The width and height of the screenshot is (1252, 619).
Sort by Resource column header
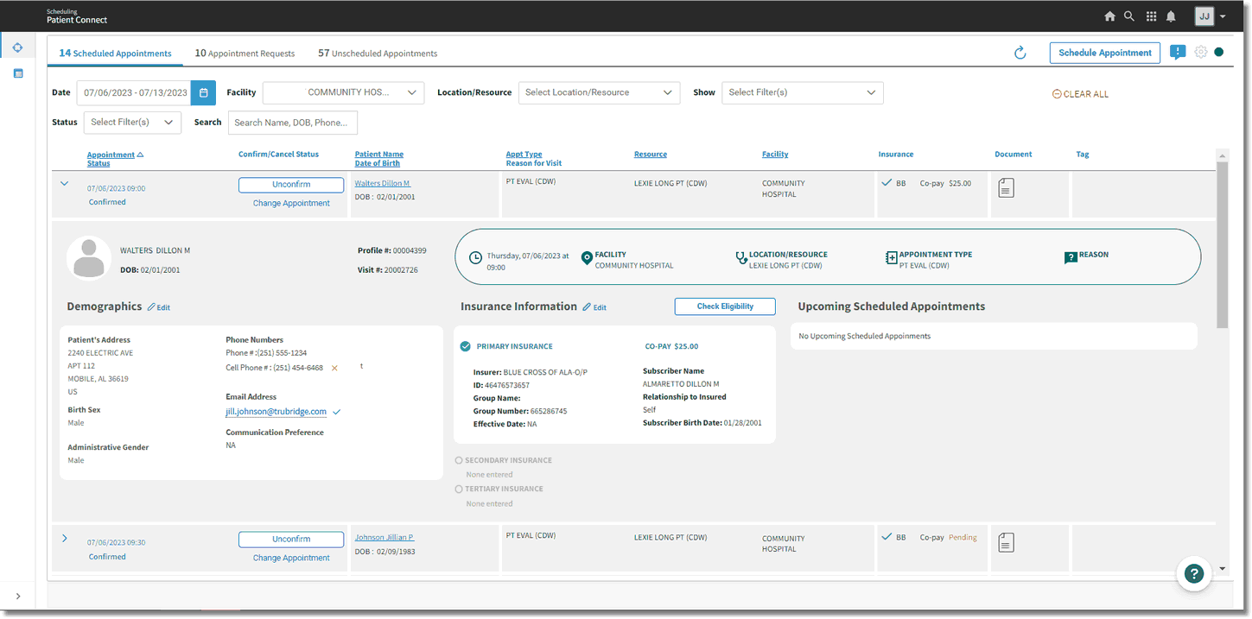point(651,155)
